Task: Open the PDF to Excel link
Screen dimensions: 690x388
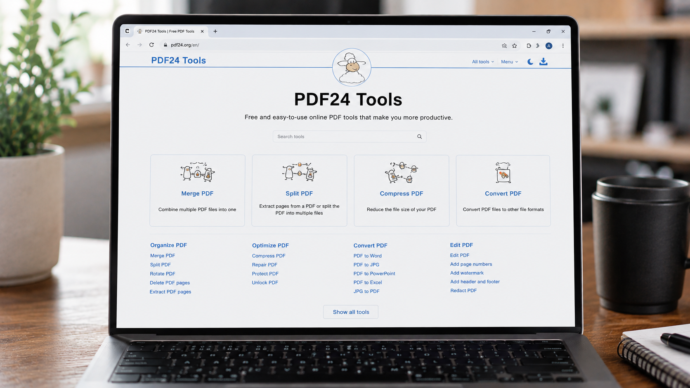Action: (368, 282)
